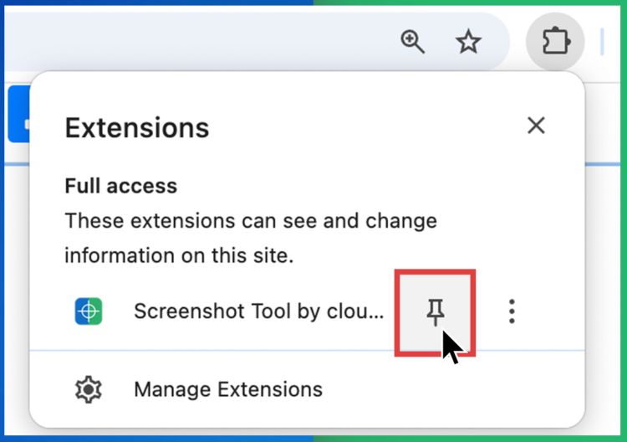Click the Screenshot Tool extension icon
The height and width of the screenshot is (442, 627).
[x=89, y=312]
